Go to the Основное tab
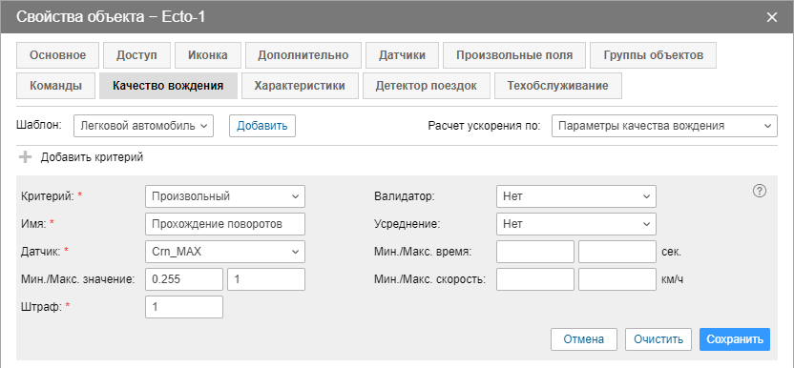Viewport: 794px width, 368px height. (57, 55)
